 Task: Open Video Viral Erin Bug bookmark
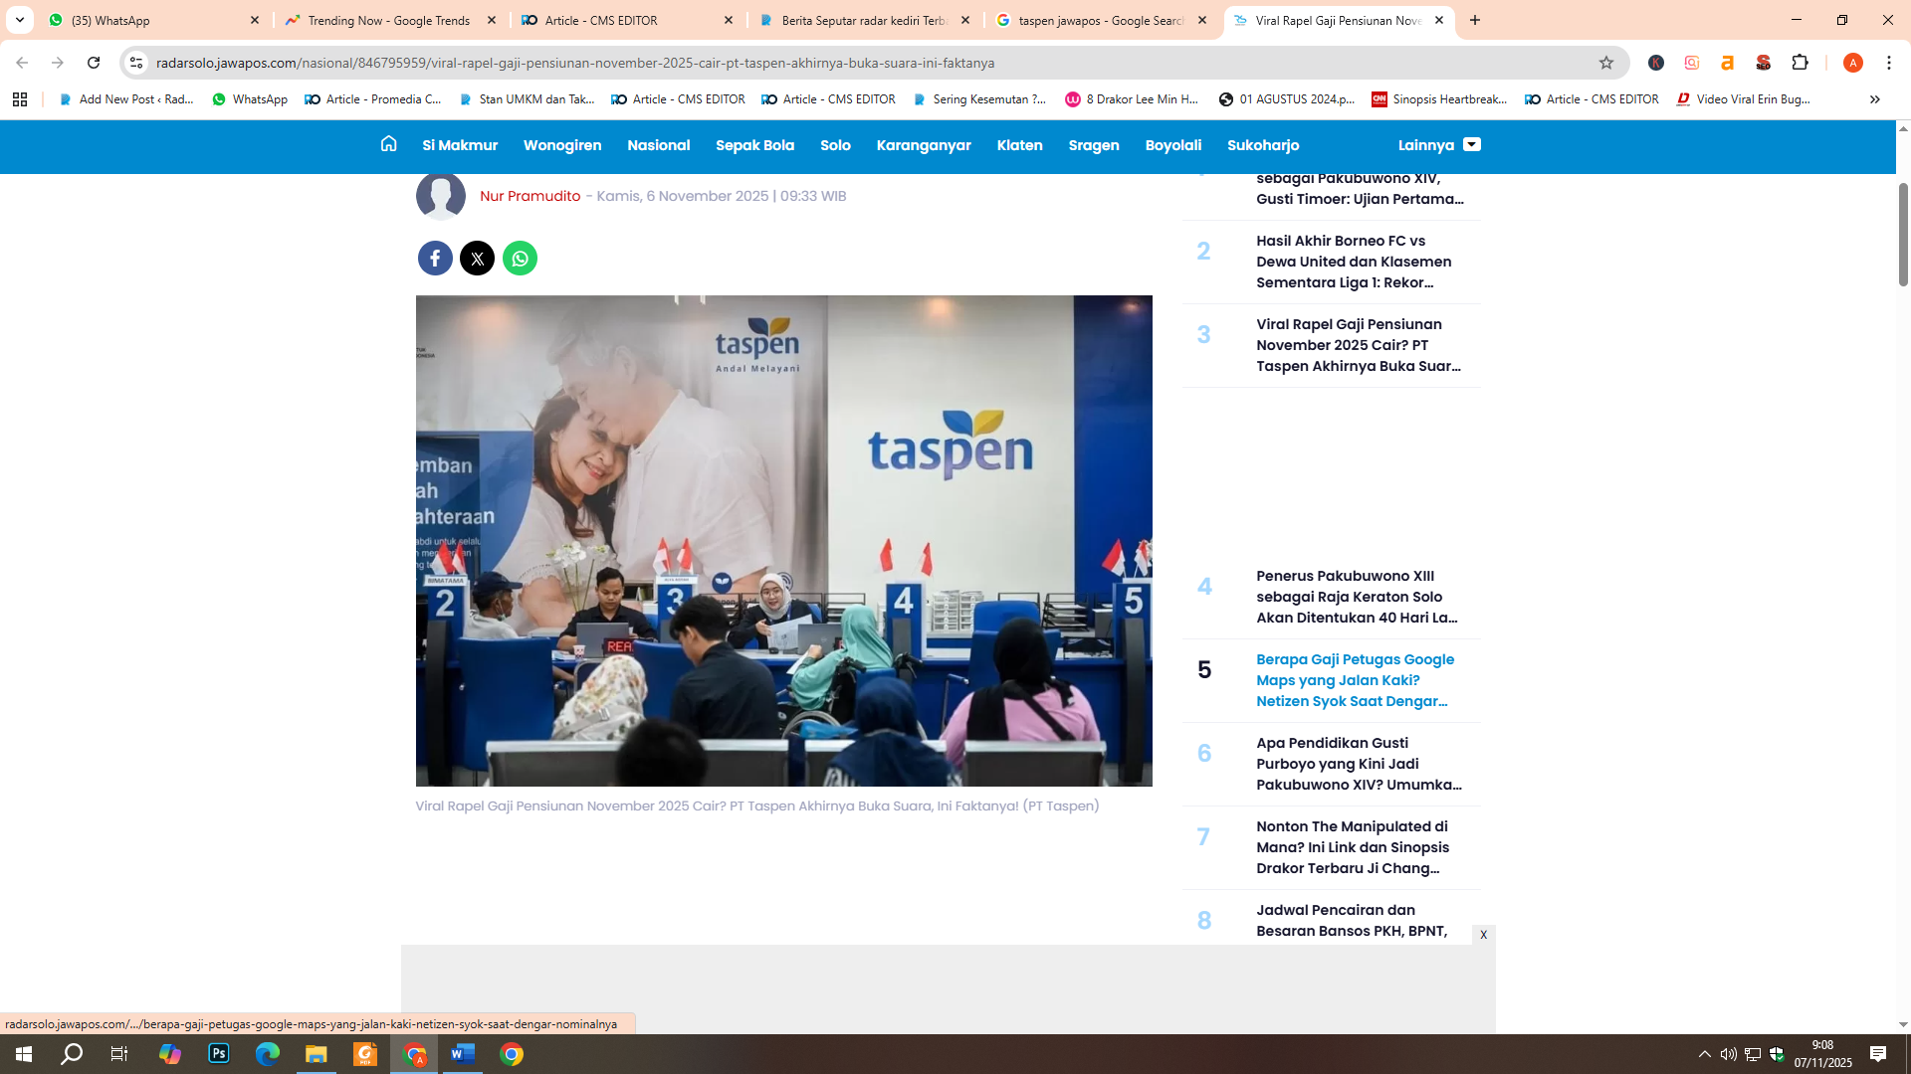pos(1743,99)
